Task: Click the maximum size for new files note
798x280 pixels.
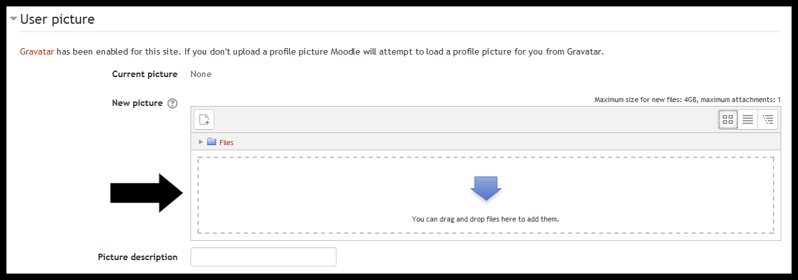Action: [x=687, y=100]
